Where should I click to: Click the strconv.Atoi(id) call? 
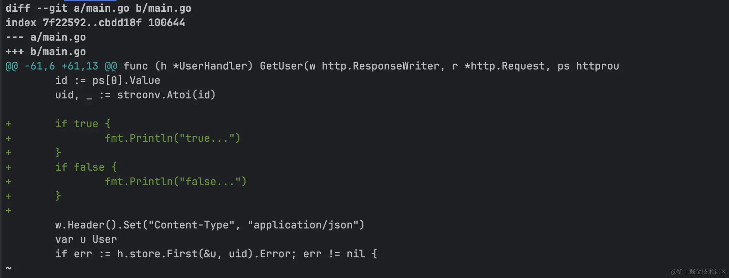coord(166,95)
